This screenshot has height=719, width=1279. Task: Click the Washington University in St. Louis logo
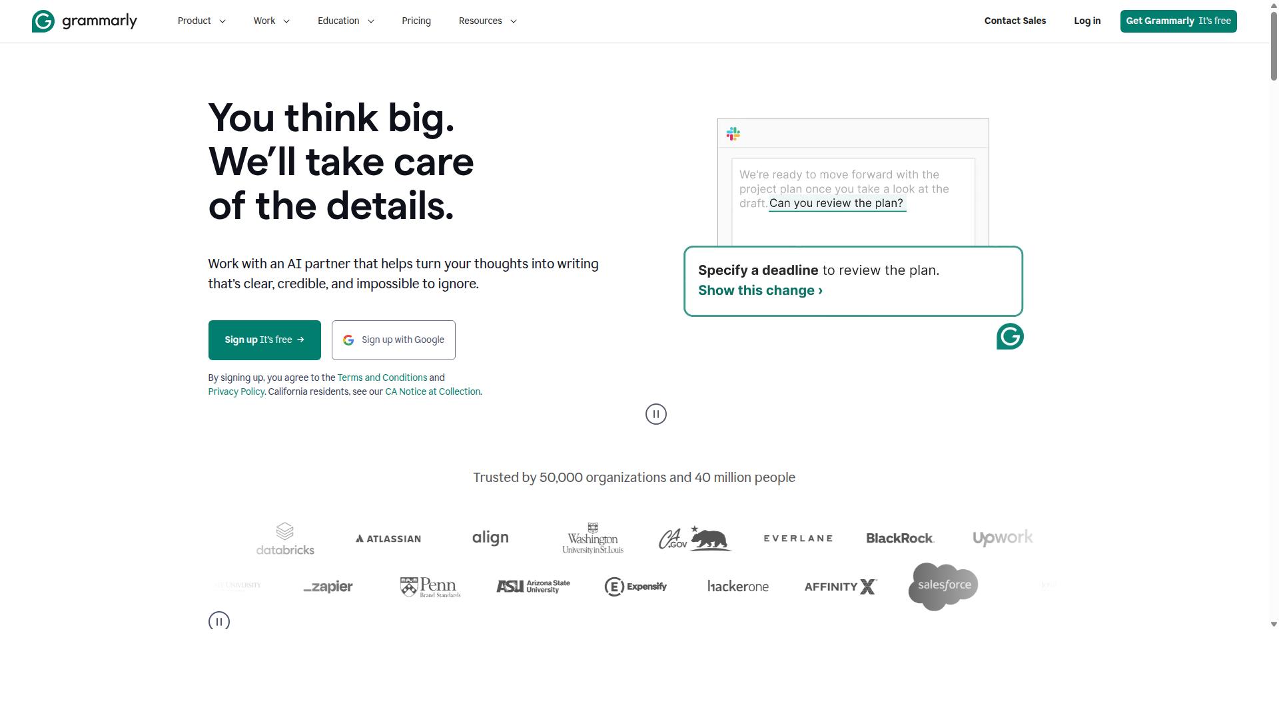pos(593,539)
